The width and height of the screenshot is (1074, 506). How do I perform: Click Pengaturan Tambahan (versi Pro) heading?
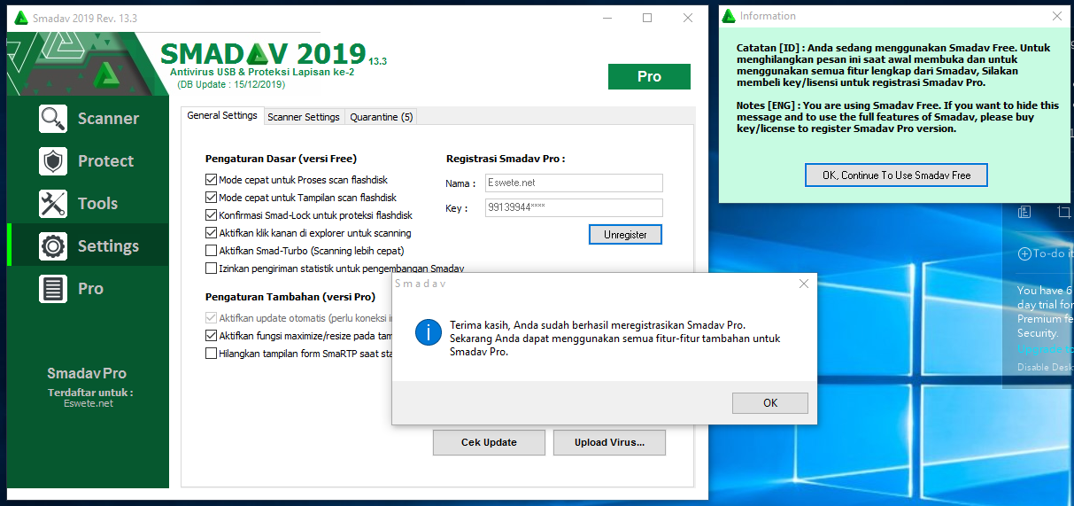click(x=290, y=297)
